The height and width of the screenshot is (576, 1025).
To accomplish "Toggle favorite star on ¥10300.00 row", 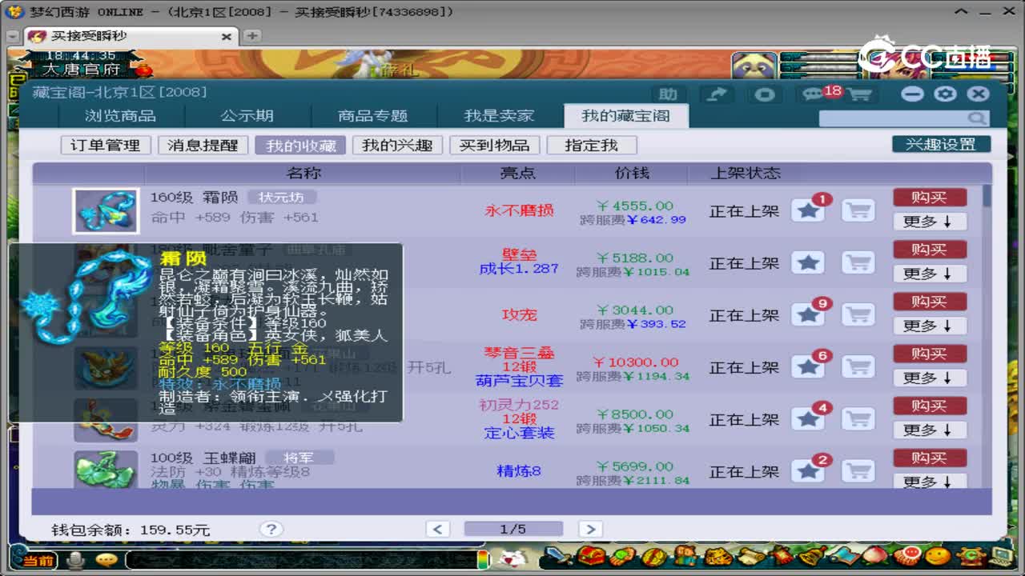I will point(808,367).
